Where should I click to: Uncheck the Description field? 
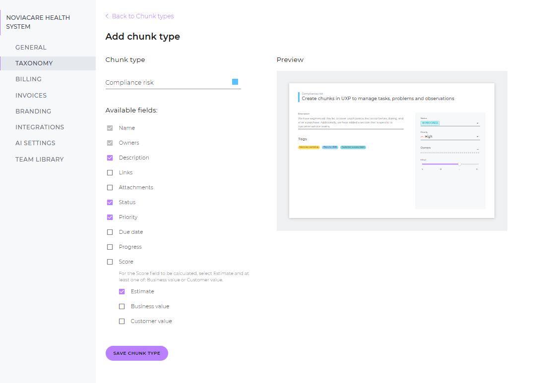[x=110, y=158]
